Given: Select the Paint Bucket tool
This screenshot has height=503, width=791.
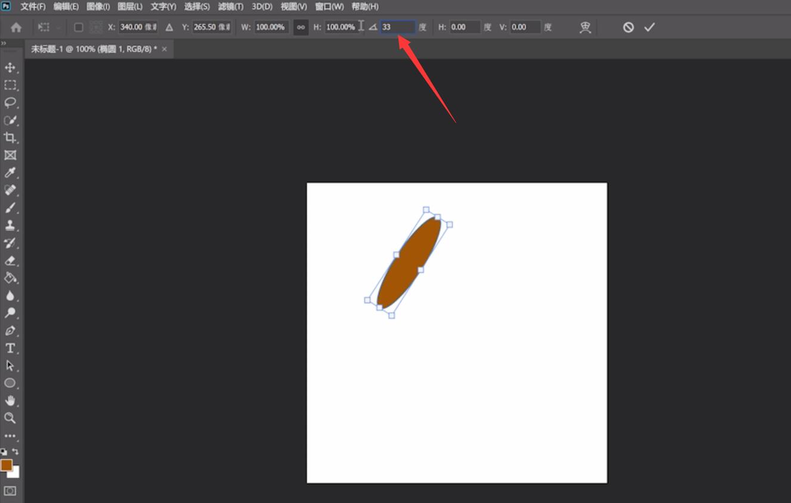Looking at the screenshot, I should [x=10, y=278].
